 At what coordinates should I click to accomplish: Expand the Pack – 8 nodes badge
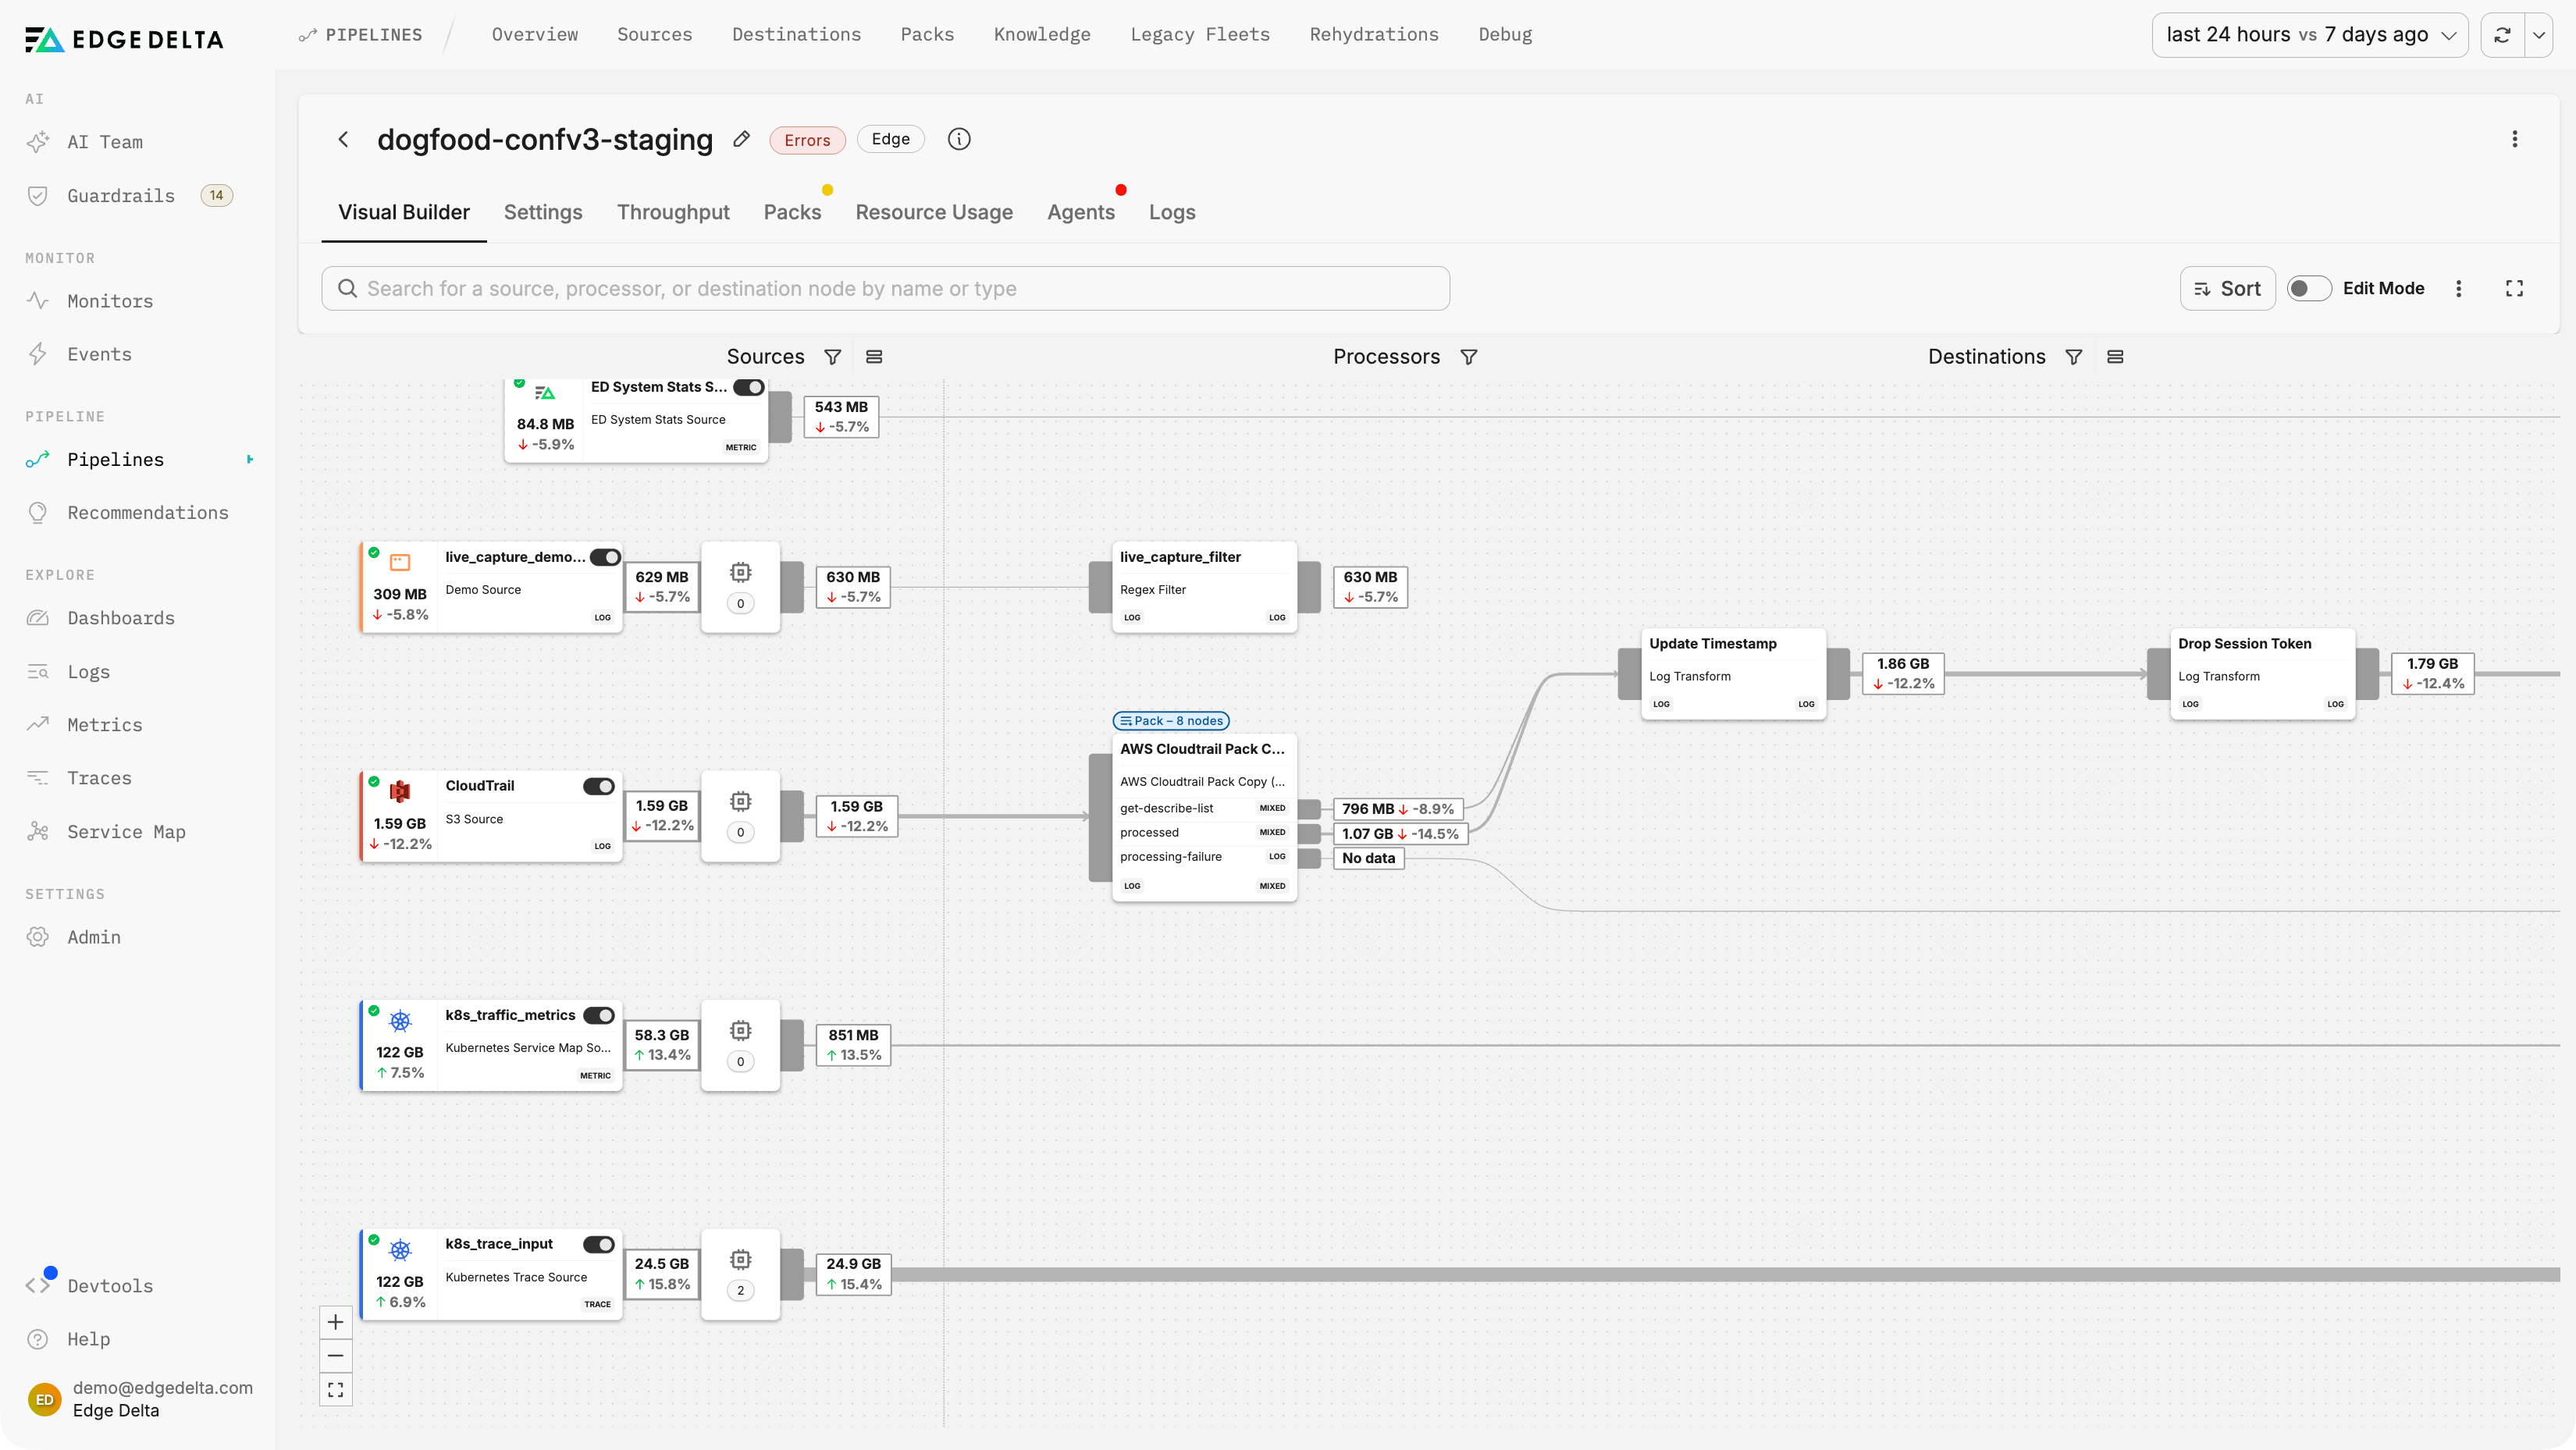(x=1171, y=720)
